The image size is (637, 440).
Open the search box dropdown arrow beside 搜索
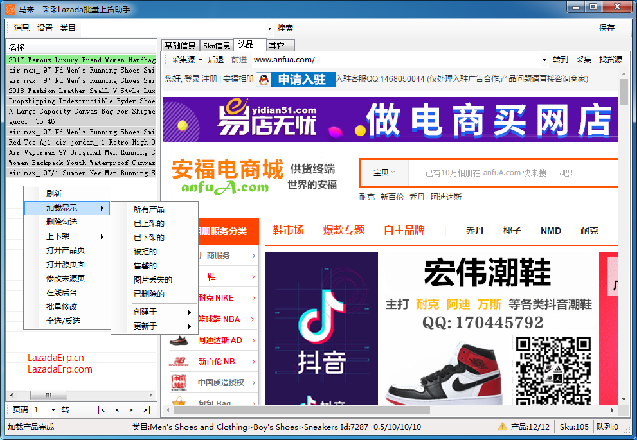269,28
